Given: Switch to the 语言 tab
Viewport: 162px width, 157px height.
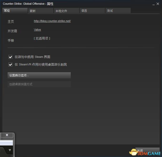Looking at the screenshot, I should (92, 10).
